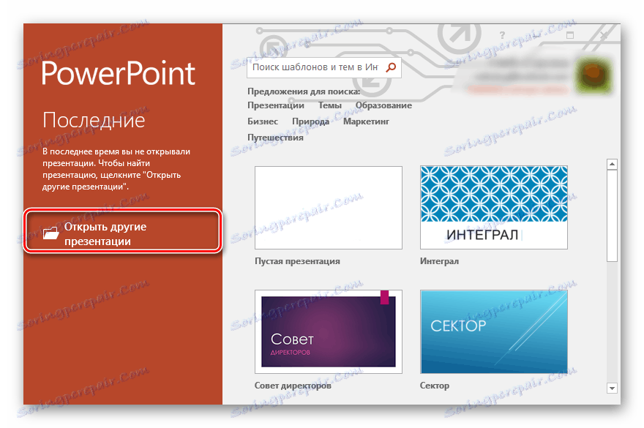The width and height of the screenshot is (644, 428).
Task: Click the scrollbar up arrow
Action: tap(613, 164)
